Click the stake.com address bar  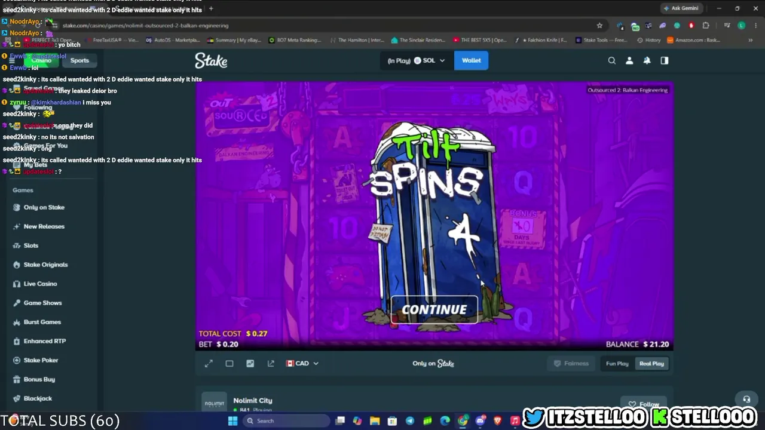(x=323, y=26)
